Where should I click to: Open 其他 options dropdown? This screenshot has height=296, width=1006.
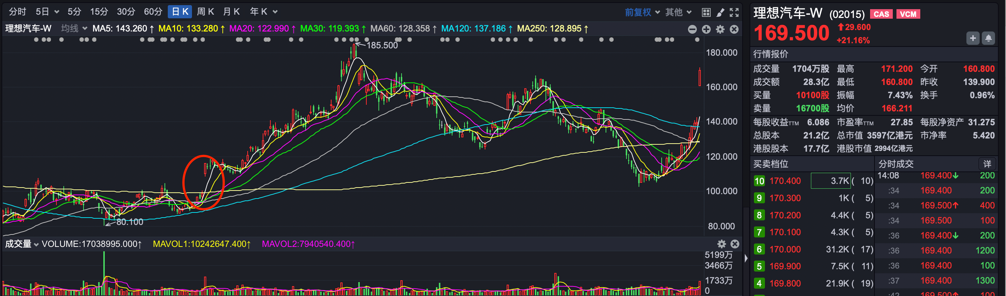678,12
